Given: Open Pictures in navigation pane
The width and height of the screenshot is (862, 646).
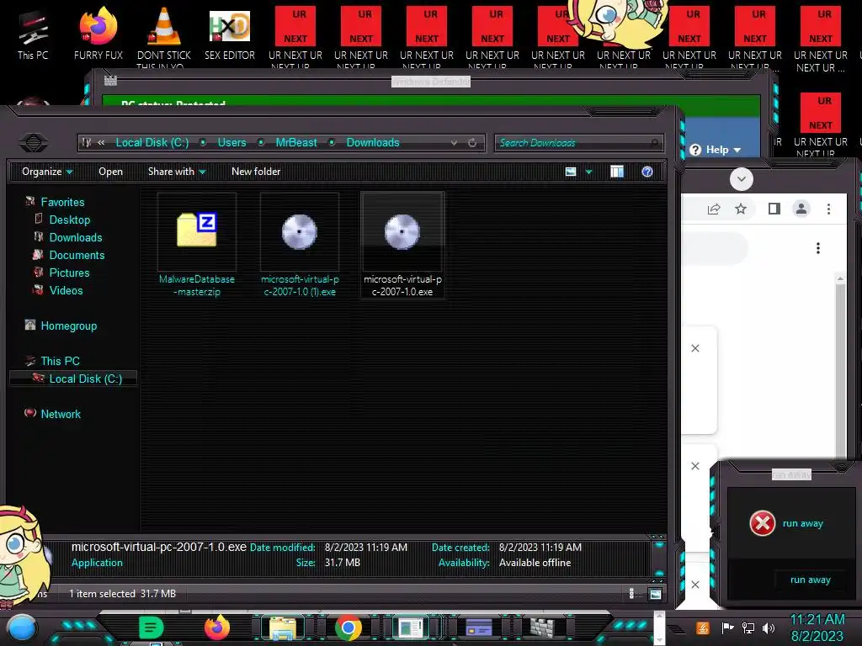Looking at the screenshot, I should (x=69, y=273).
